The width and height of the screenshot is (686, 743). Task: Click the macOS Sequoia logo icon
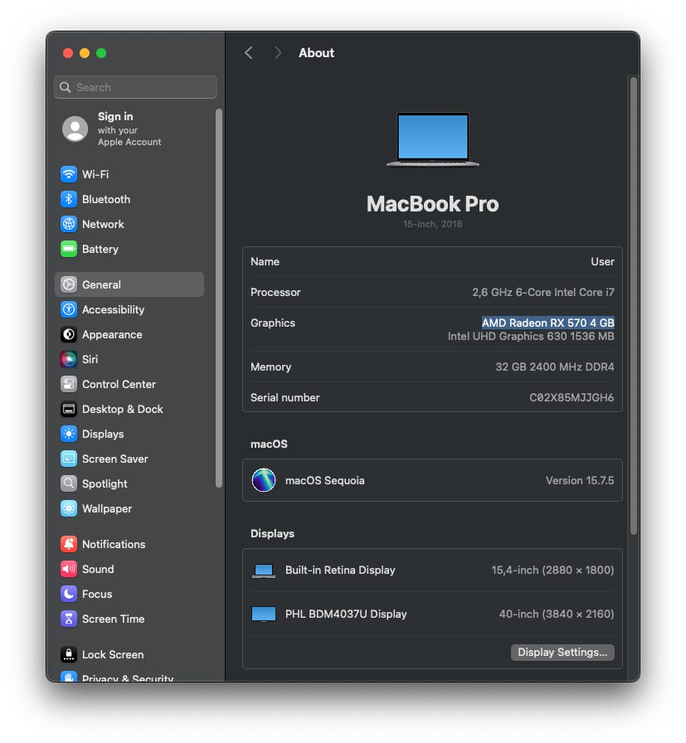264,480
